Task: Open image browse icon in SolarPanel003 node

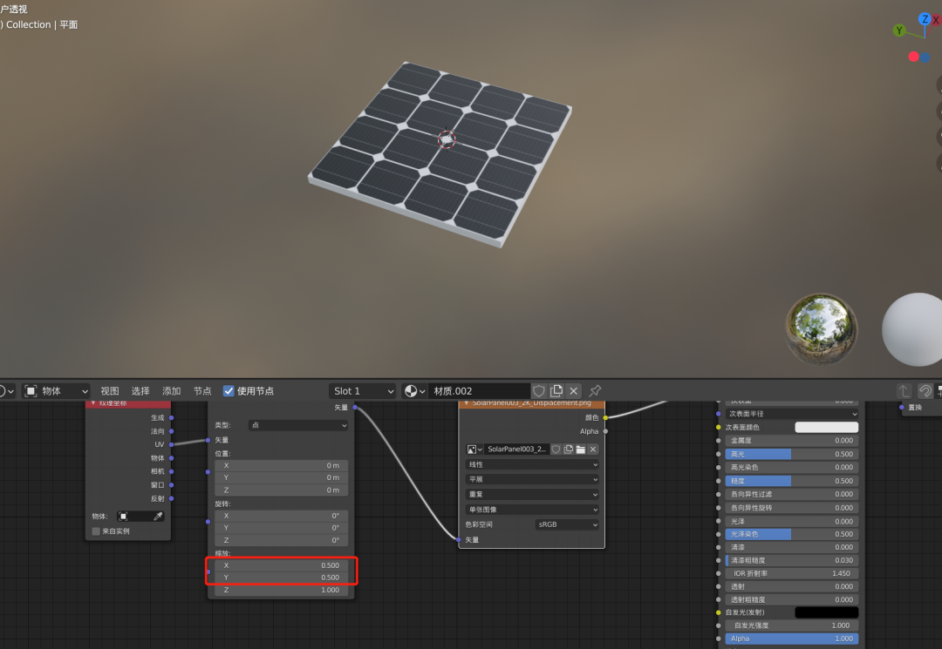Action: (x=474, y=450)
